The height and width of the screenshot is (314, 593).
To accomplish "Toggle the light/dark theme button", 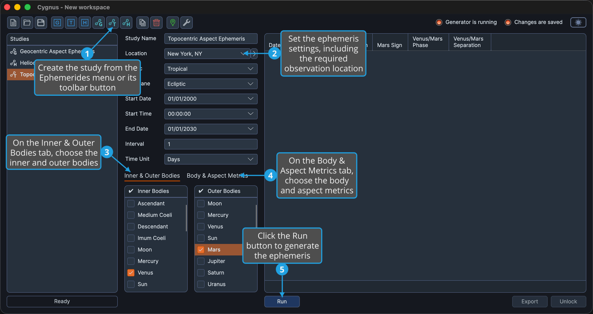I will [x=578, y=23].
